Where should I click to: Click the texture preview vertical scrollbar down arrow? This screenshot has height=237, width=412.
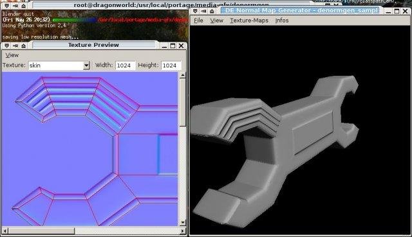point(183,223)
